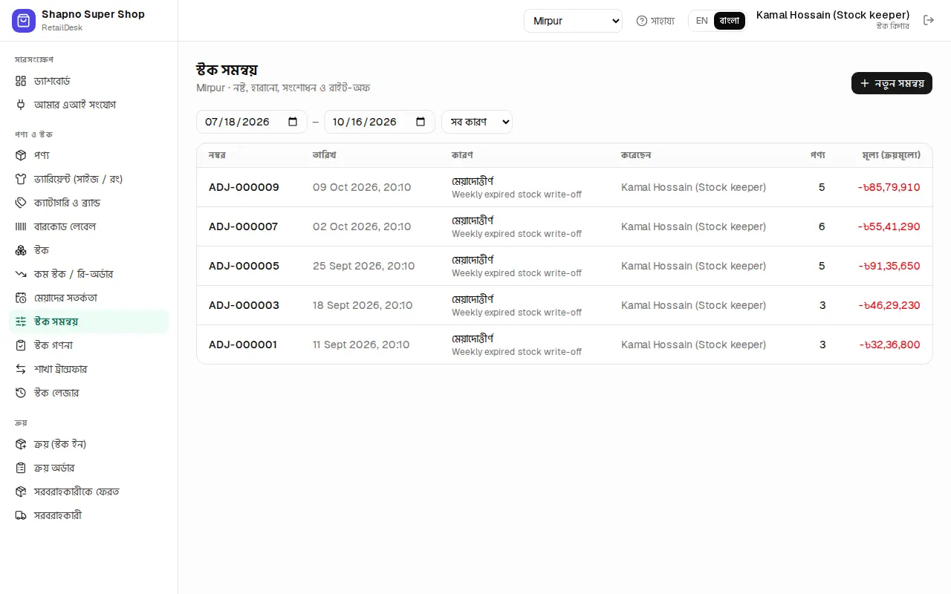Click the truck icon for সরবরাহকারী
951x594 pixels.
pos(21,515)
